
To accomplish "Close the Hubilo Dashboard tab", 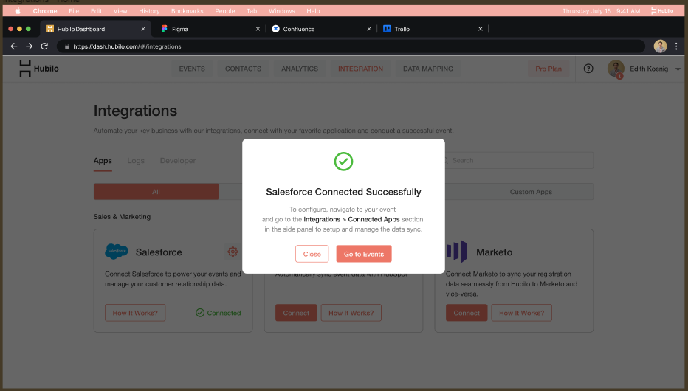I will [143, 29].
